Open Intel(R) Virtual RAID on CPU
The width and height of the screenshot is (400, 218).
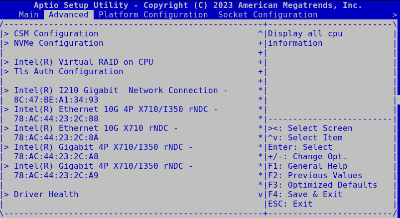coord(83,62)
